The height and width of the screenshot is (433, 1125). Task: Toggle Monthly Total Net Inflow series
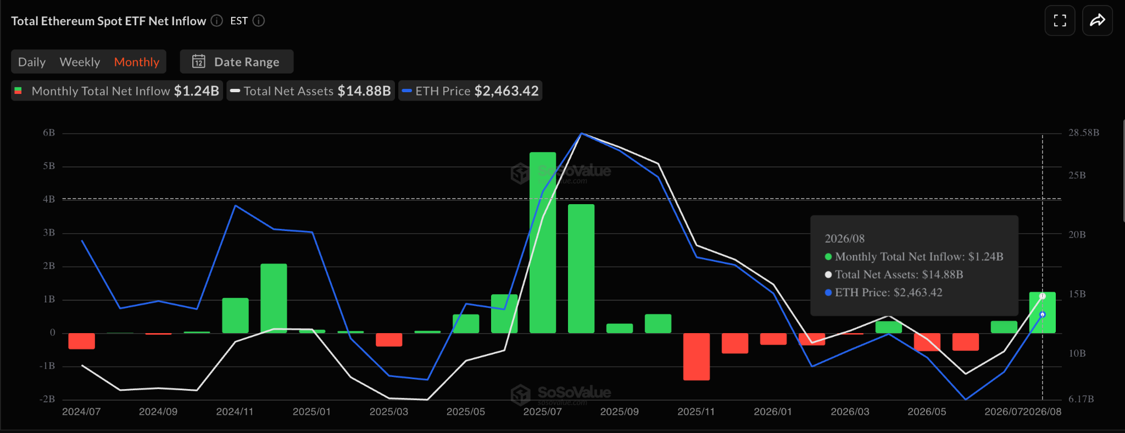(x=117, y=91)
